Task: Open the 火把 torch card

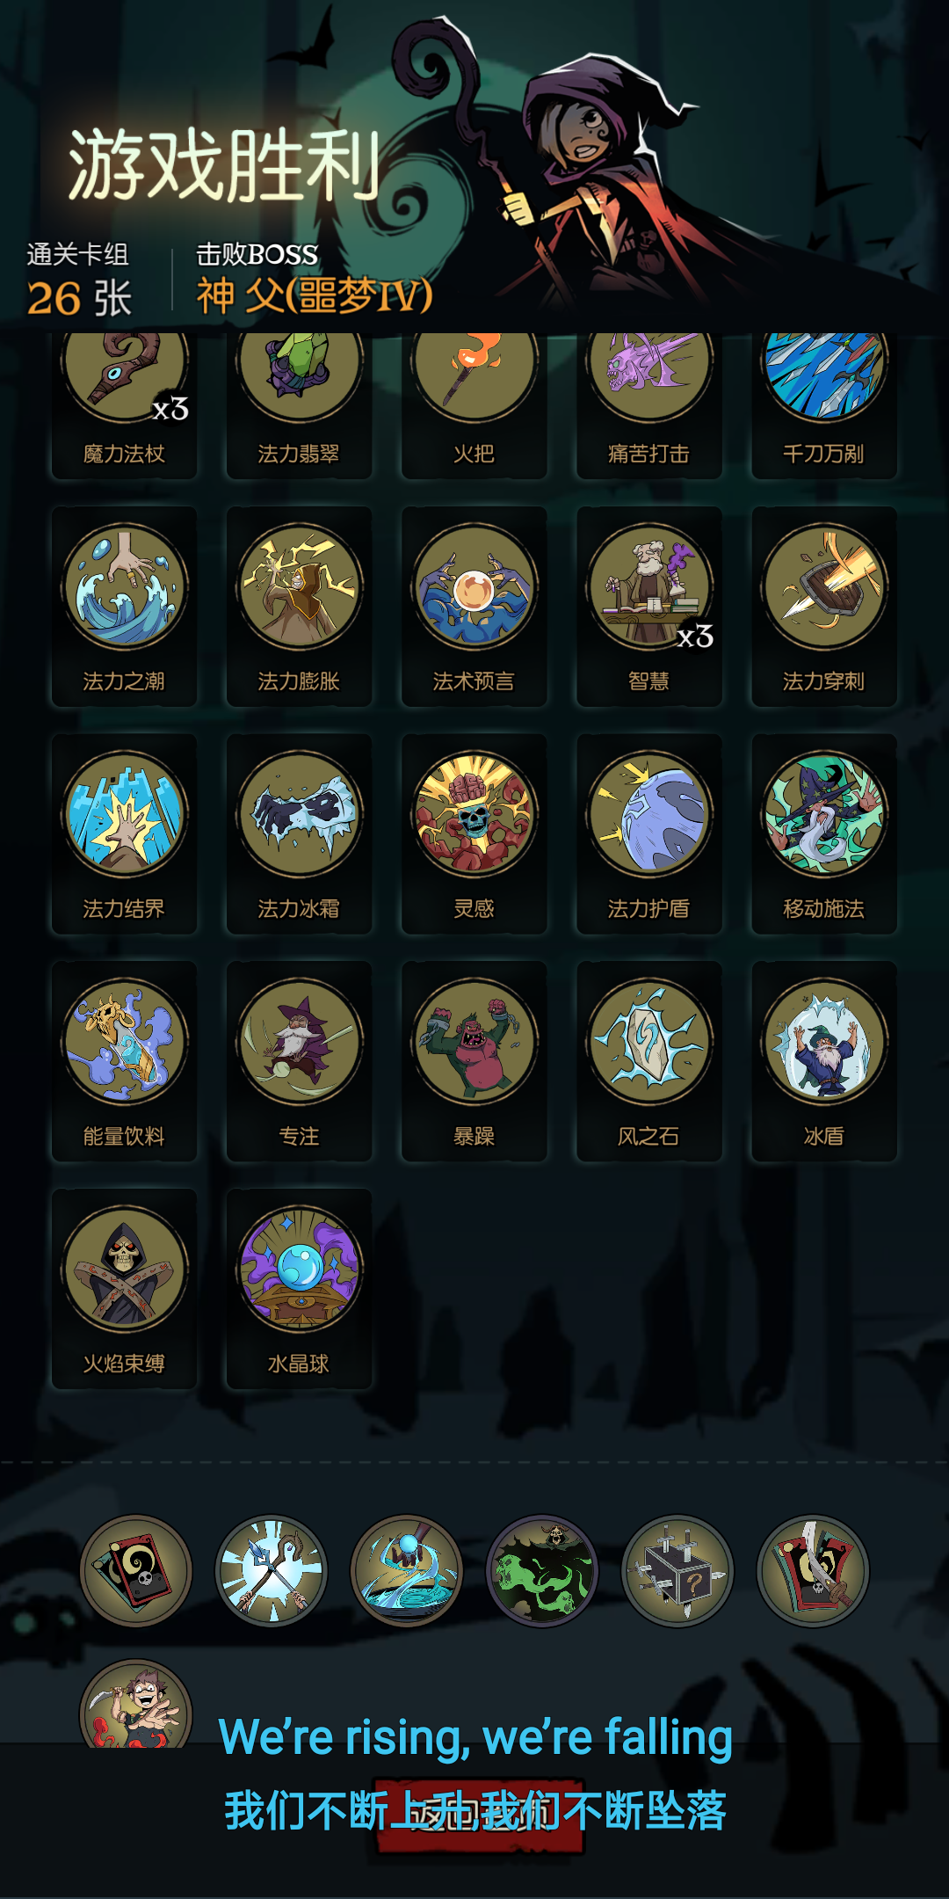Action: coord(474,404)
